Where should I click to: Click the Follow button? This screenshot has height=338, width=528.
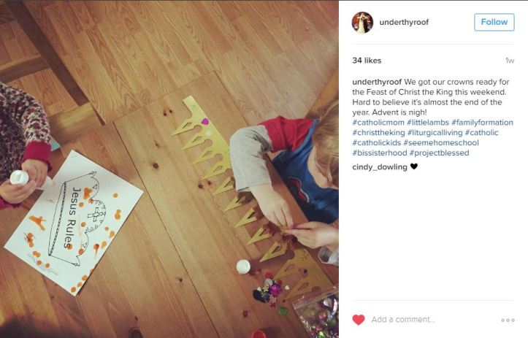point(494,22)
